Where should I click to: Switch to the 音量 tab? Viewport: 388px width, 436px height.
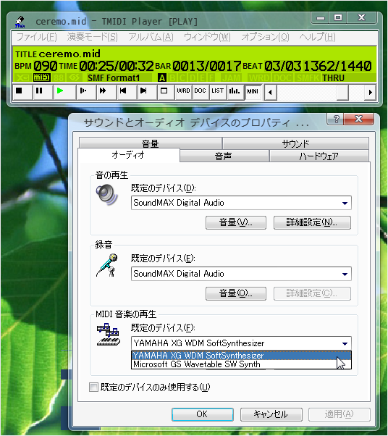(x=150, y=143)
